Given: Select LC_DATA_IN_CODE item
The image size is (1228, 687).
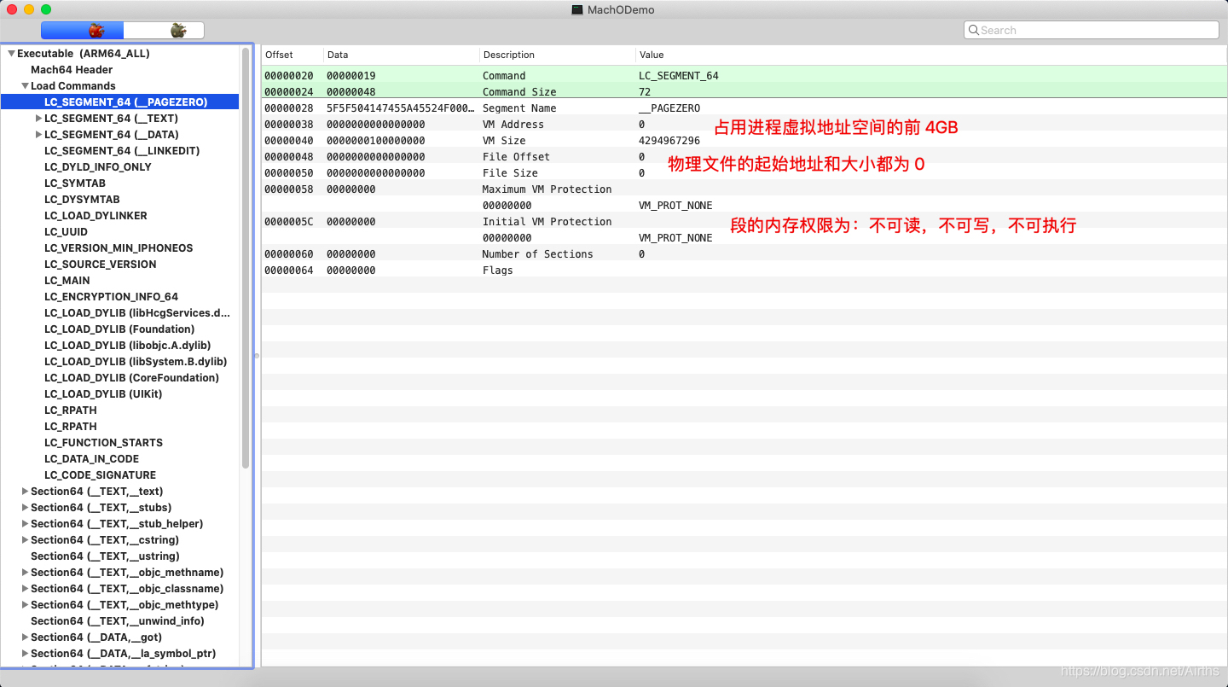Looking at the screenshot, I should click(x=91, y=458).
